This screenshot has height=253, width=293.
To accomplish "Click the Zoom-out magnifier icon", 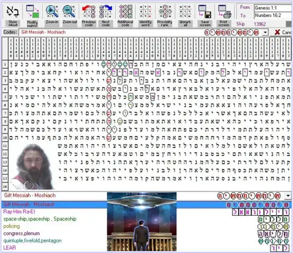I will click(x=69, y=12).
